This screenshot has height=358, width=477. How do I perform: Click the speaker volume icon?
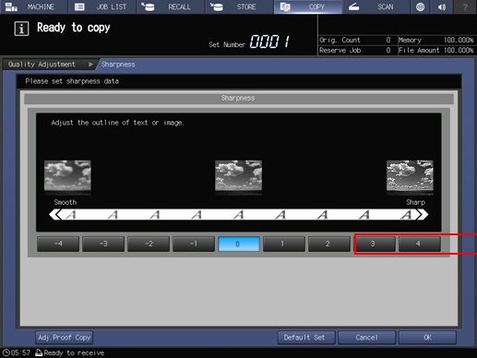[442, 6]
